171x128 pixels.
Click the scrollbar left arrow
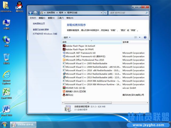[x=63, y=103]
